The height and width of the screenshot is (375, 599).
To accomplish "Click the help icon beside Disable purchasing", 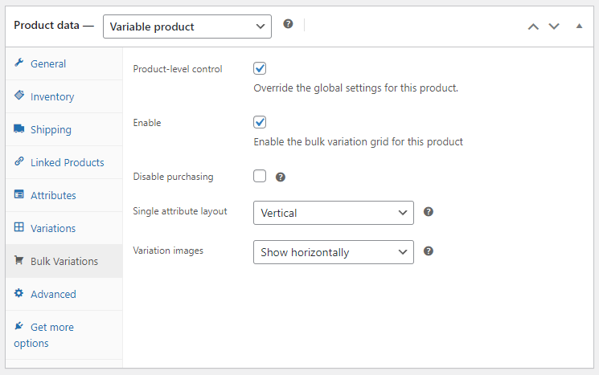I will pyautogui.click(x=281, y=177).
